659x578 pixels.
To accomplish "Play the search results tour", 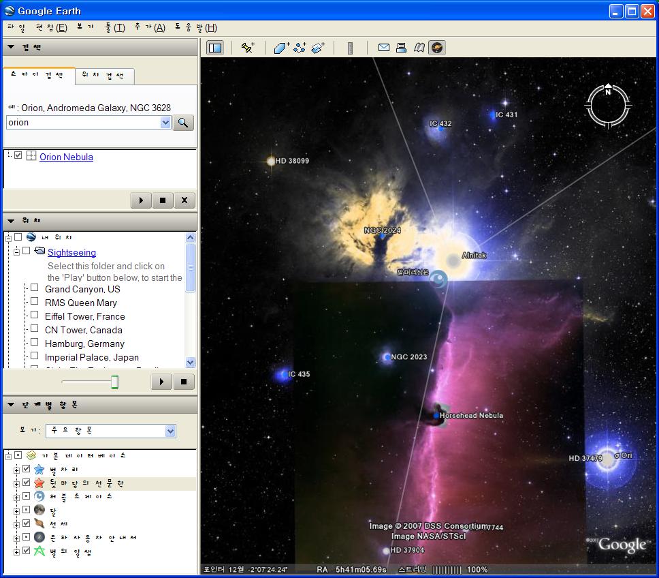I will pyautogui.click(x=141, y=200).
